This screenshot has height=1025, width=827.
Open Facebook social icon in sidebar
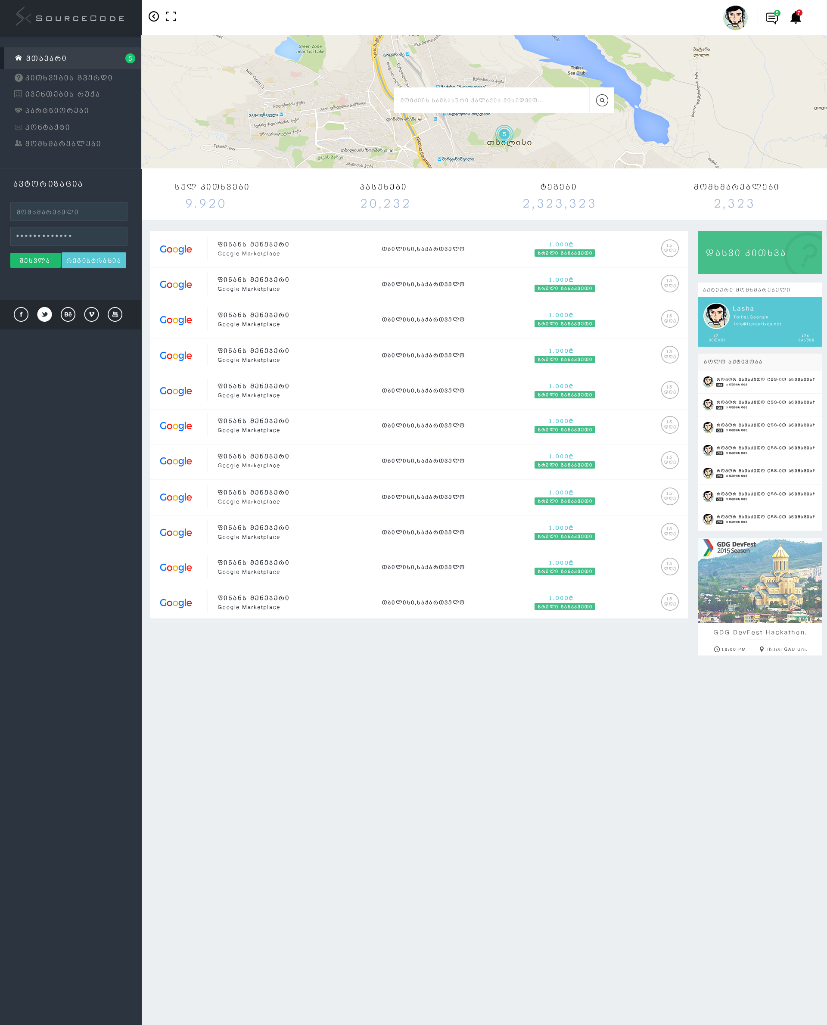(x=21, y=314)
